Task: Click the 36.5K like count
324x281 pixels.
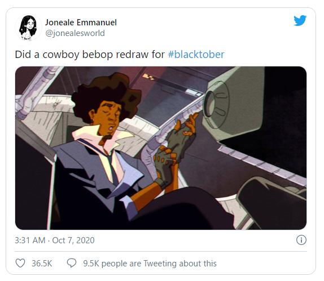Action: (42, 264)
